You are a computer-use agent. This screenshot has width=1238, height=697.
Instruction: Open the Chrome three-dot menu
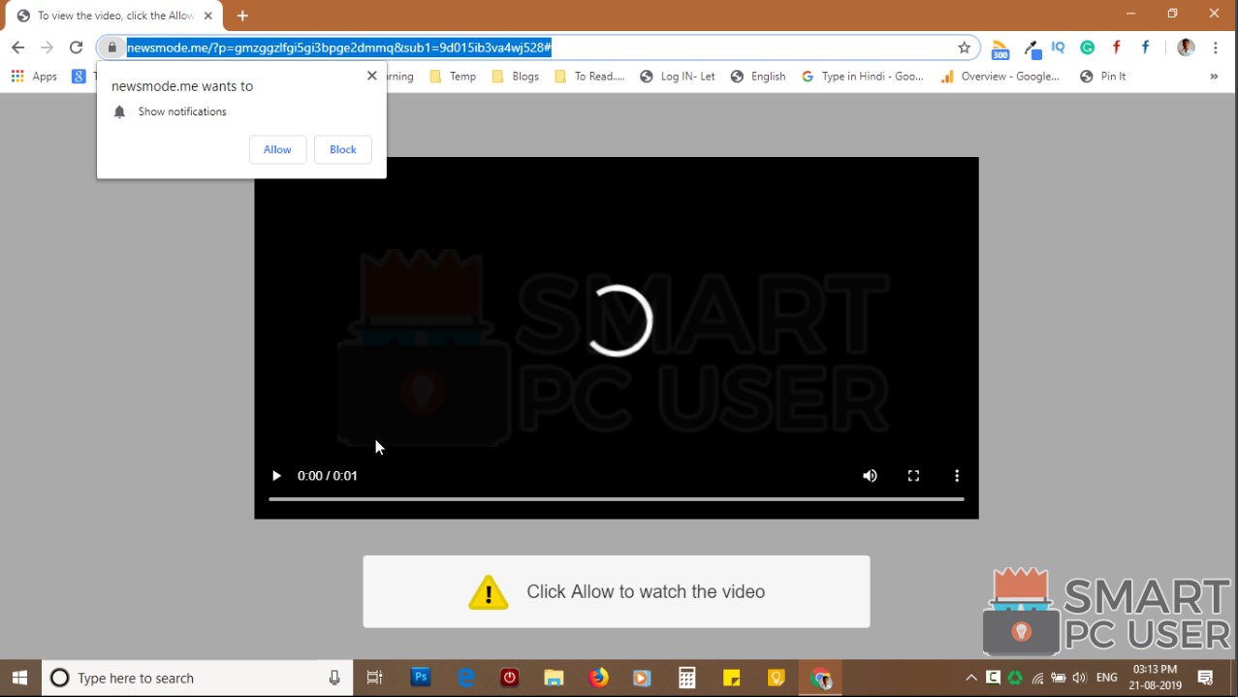(x=1215, y=47)
